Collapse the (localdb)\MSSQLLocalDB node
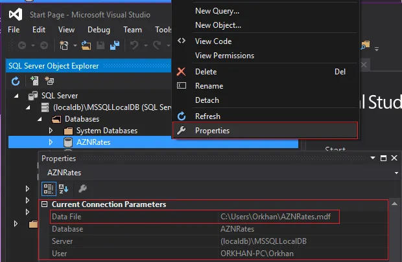Image resolution: width=402 pixels, height=262 pixels. click(28, 108)
